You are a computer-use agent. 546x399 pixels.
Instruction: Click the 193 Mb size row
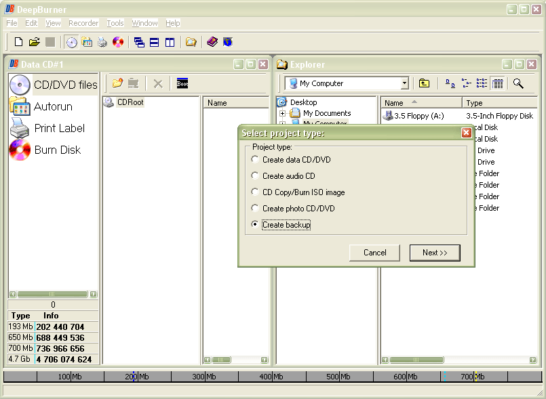click(53, 327)
